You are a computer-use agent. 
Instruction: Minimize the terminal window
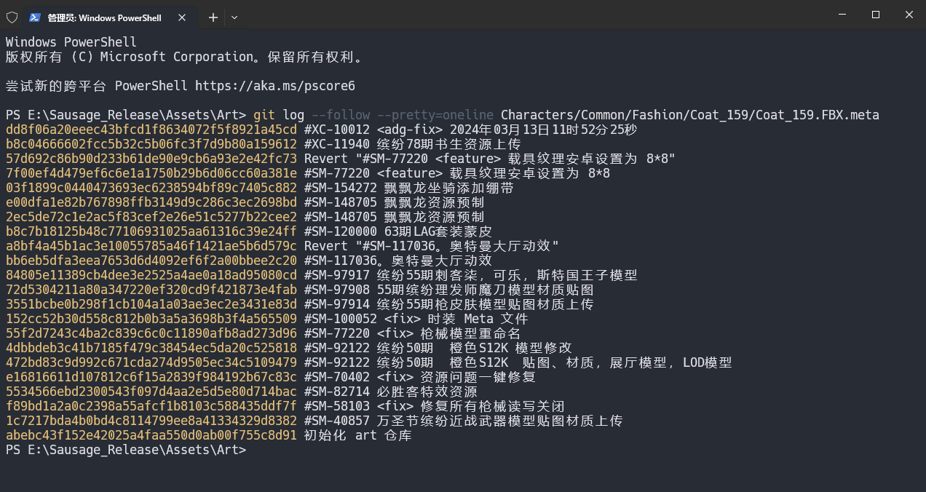click(842, 15)
